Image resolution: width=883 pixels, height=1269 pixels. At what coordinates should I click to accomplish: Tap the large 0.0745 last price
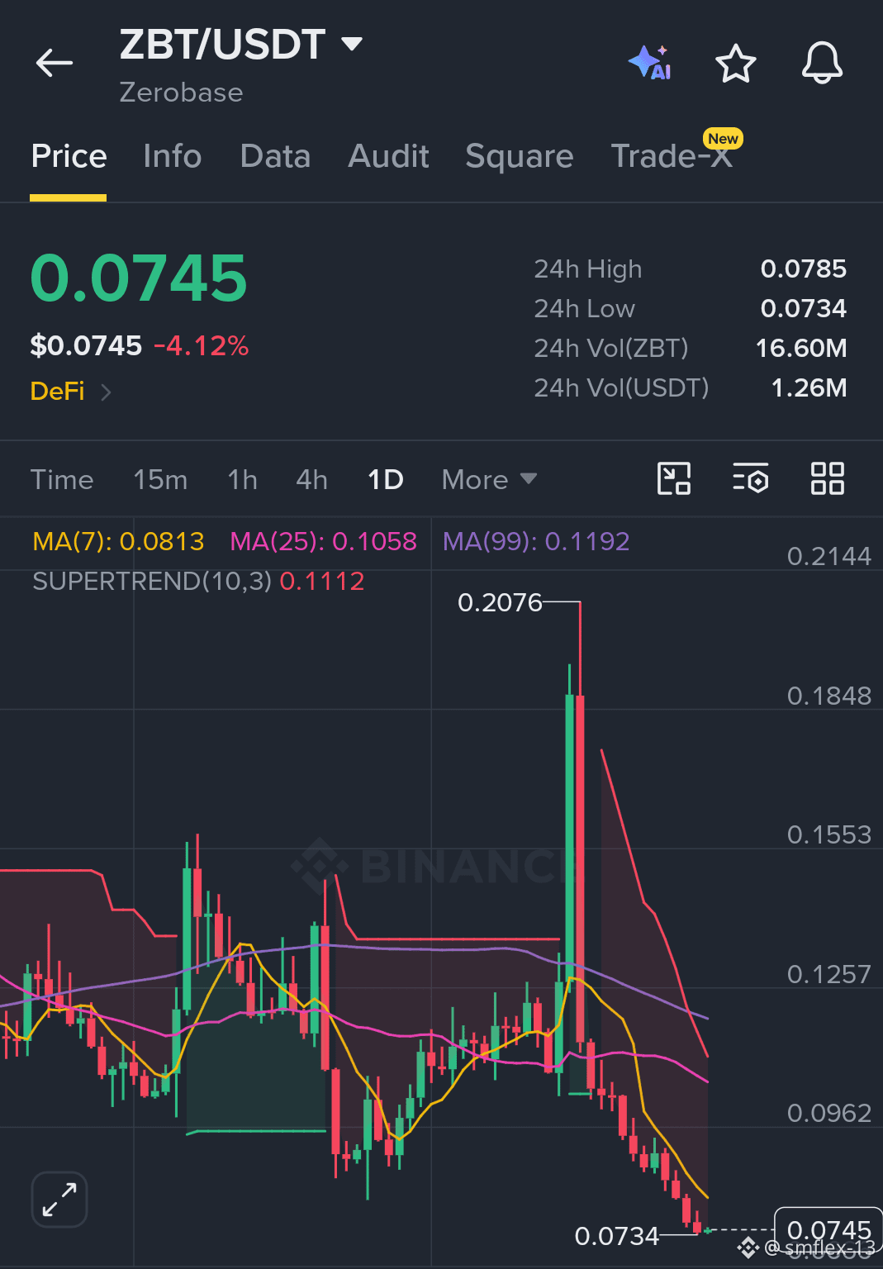139,278
